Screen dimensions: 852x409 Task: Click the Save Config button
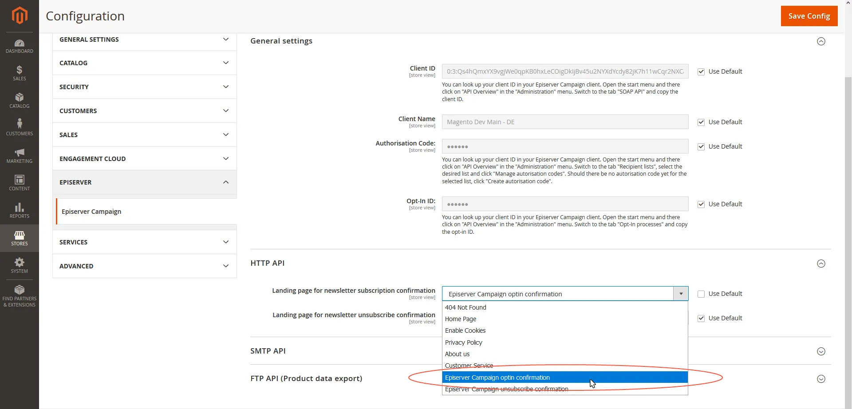coord(809,16)
